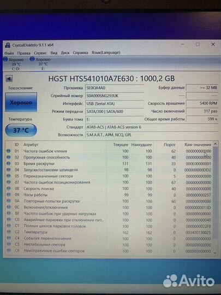Select Полных циклов парковок головок text
The width and height of the screenshot is (221, 295).
click(55, 226)
